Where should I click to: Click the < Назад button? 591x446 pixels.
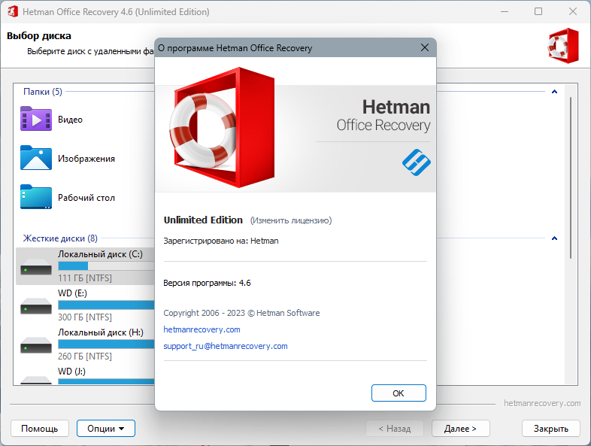(395, 429)
